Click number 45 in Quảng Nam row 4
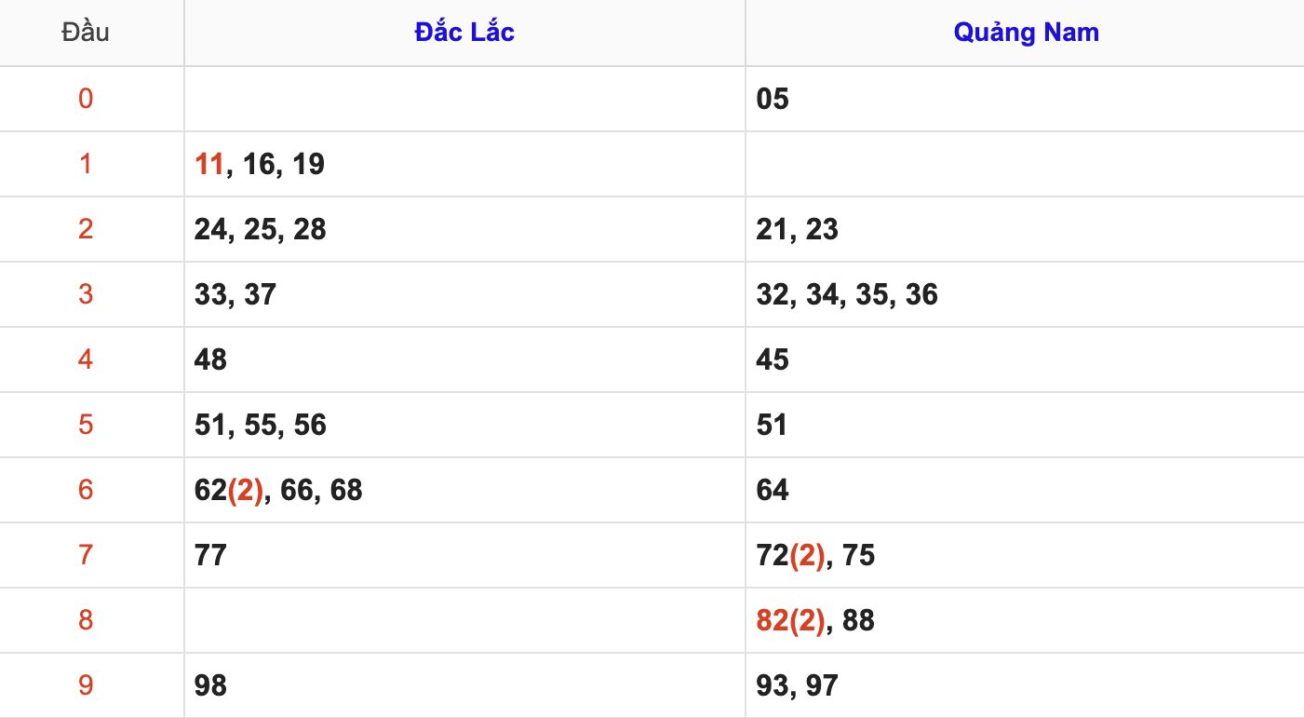 [773, 360]
